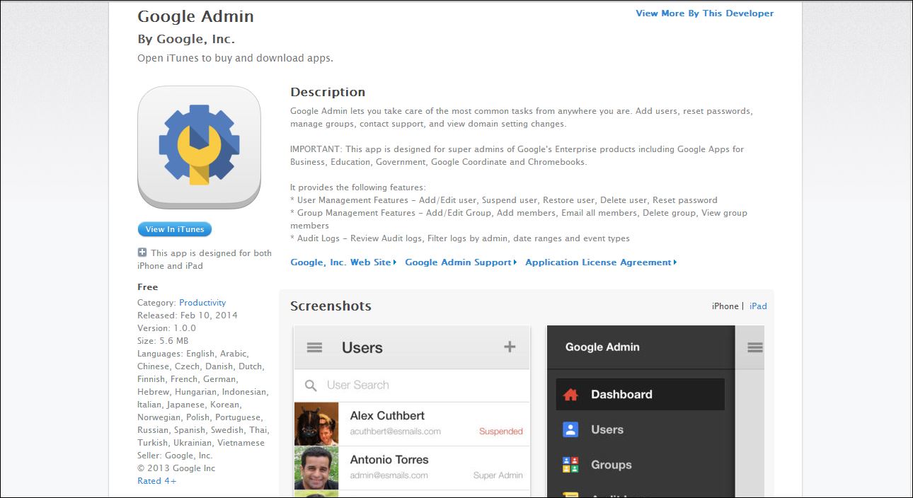This screenshot has height=498, width=913.
Task: Click the Productivity category link
Action: 202,303
